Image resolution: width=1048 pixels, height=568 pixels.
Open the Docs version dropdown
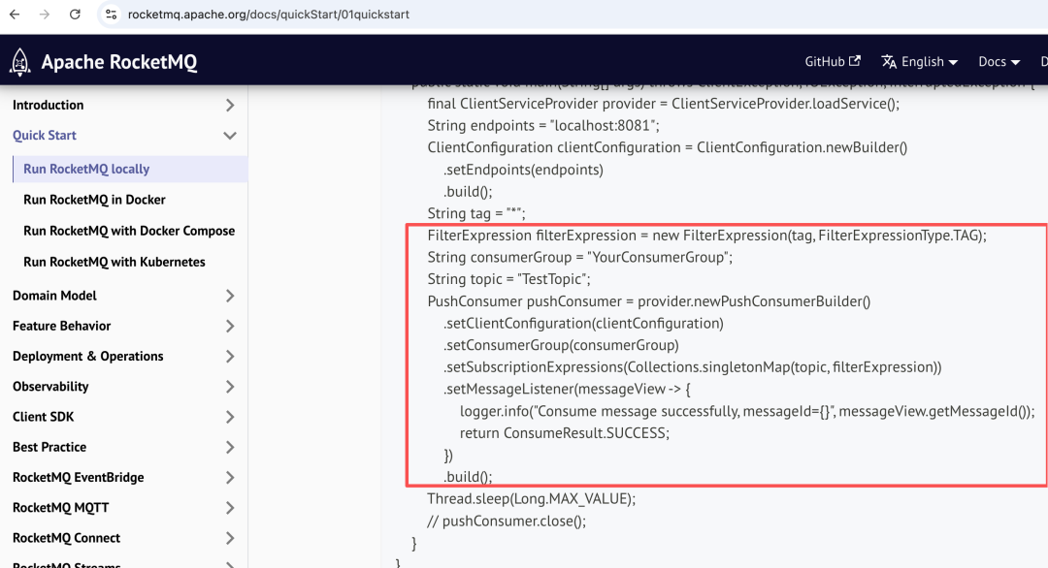click(999, 61)
